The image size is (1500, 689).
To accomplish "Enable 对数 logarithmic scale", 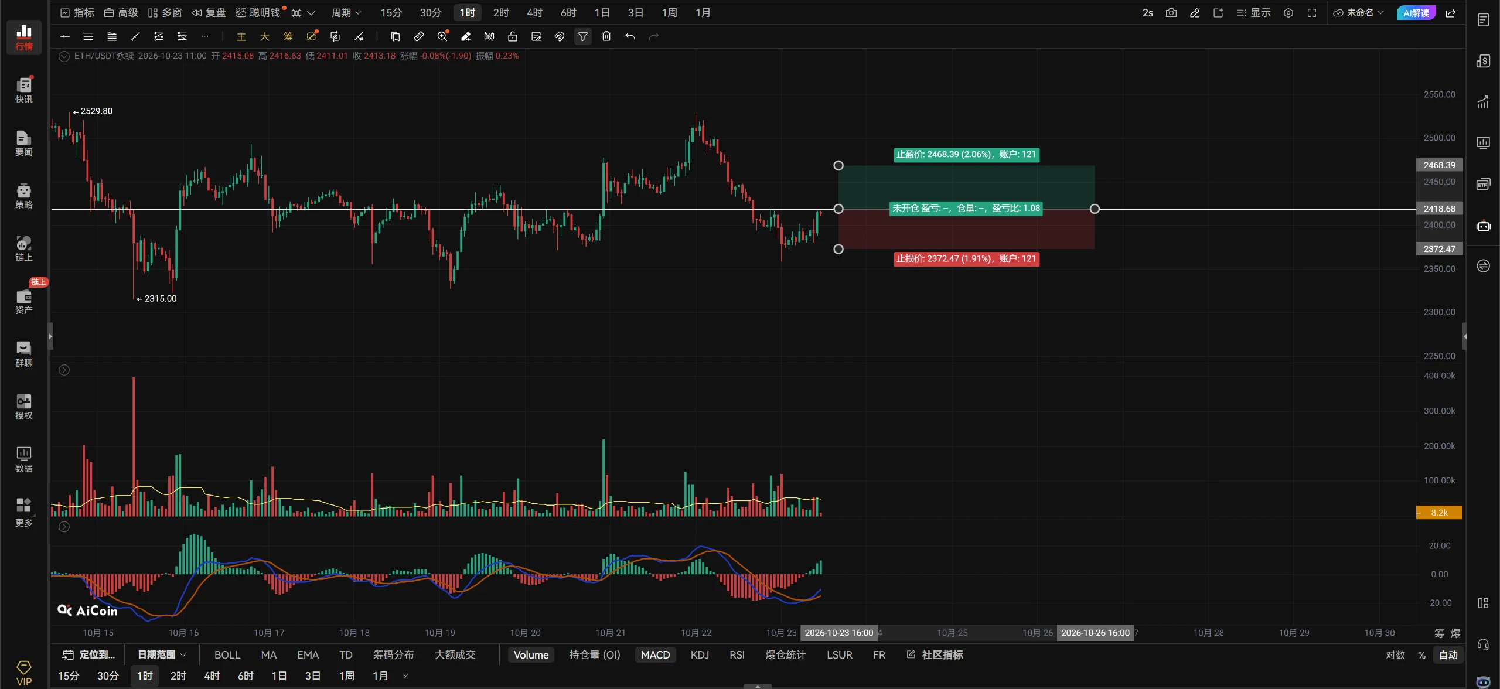I will [1395, 654].
